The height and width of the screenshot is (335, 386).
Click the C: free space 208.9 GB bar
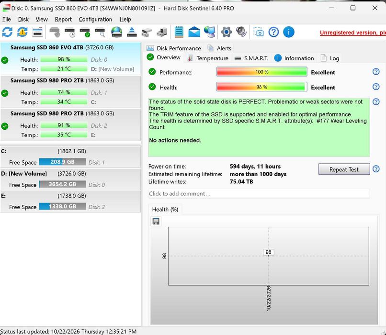[63, 162]
